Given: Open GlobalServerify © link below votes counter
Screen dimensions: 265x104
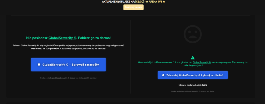Looking at the screenshot, I should 193,91.
